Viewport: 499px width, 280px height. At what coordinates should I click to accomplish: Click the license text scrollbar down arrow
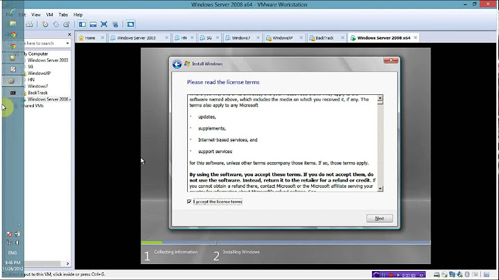click(380, 189)
